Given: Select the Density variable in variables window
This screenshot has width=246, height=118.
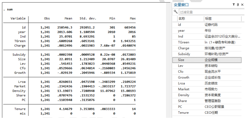Looking at the screenshot, I should [x=207, y=95].
